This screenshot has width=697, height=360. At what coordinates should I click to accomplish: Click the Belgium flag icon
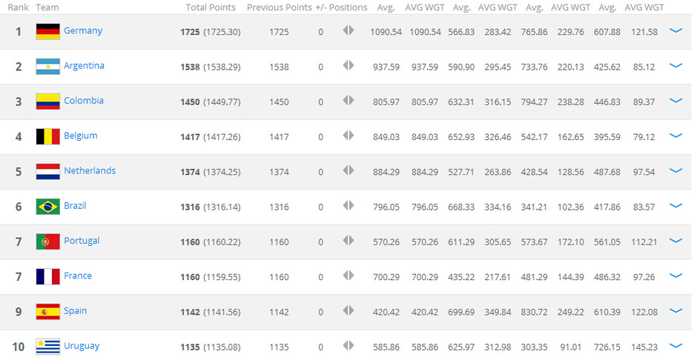pyautogui.click(x=47, y=136)
